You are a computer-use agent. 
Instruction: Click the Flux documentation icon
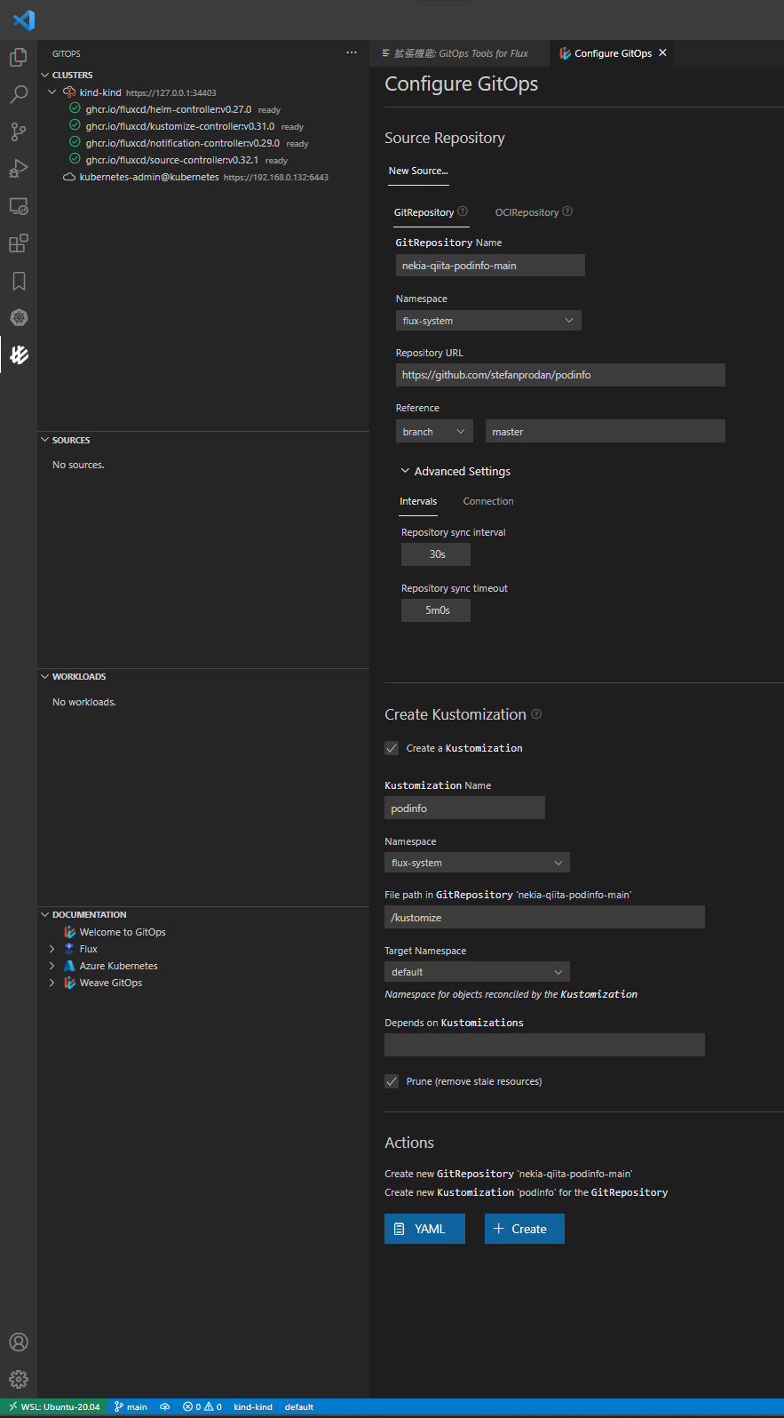pos(69,949)
